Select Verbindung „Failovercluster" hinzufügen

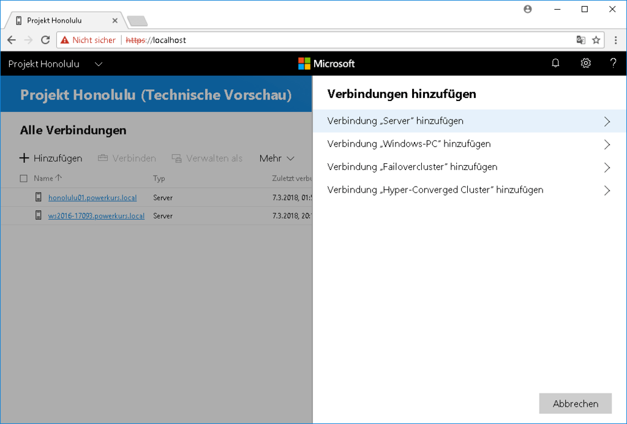(470, 167)
